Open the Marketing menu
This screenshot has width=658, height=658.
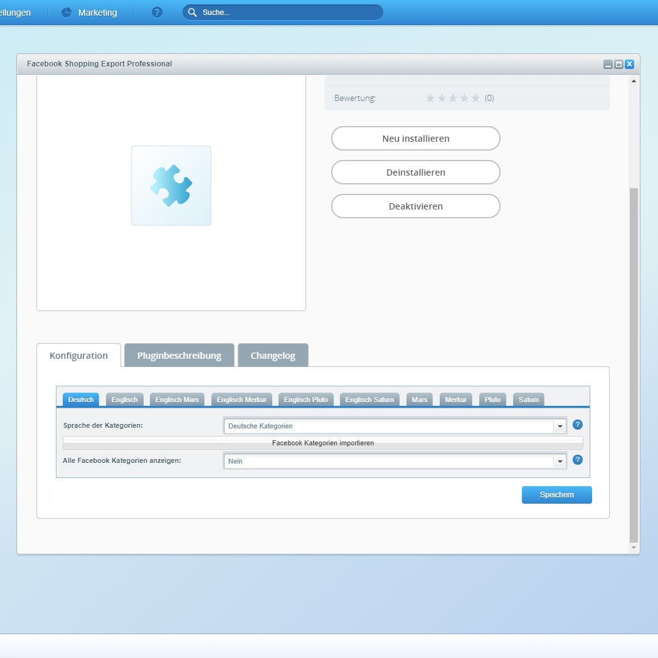pos(89,13)
